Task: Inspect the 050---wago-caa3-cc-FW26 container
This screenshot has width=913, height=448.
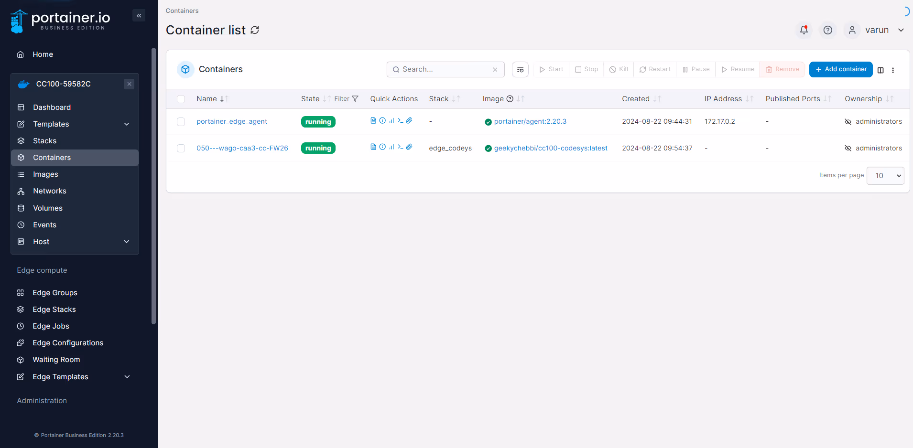Action: (382, 147)
